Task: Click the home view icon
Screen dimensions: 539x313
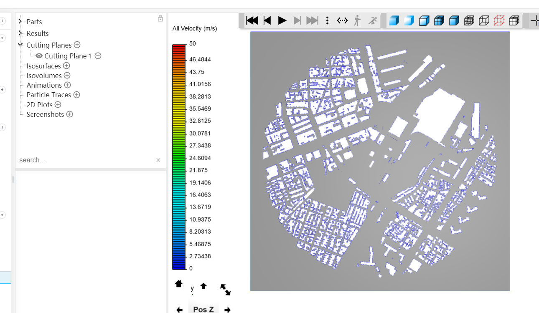Action: pyautogui.click(x=179, y=284)
